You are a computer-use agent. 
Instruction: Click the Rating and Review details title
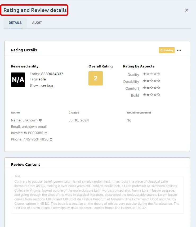click(x=35, y=10)
